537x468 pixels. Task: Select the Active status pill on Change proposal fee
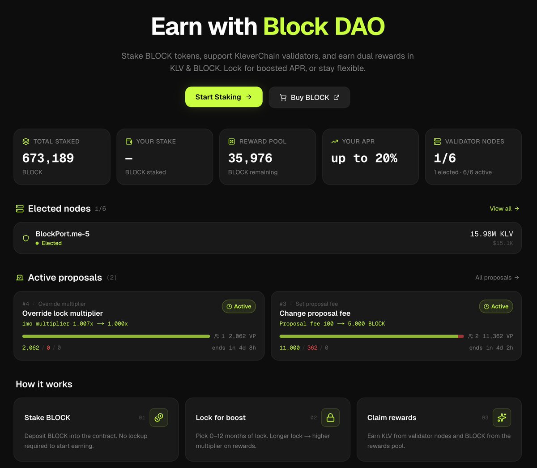(496, 306)
